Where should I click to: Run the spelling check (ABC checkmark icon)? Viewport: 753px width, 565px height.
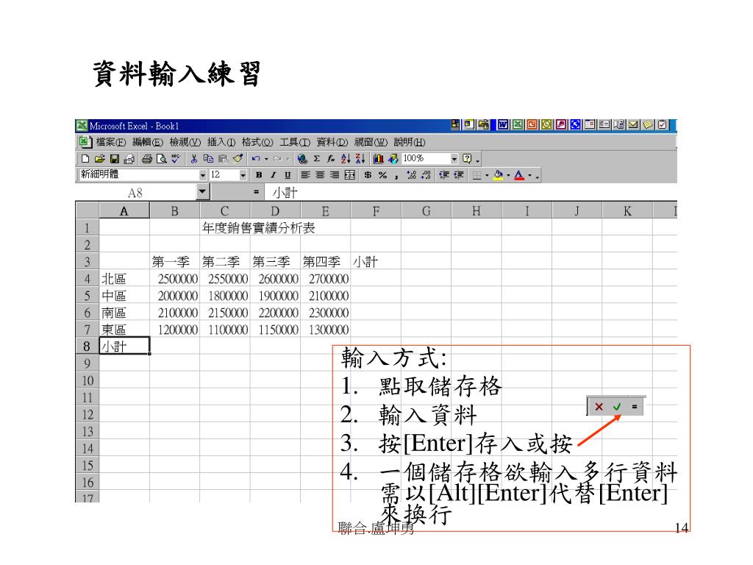coord(176,159)
